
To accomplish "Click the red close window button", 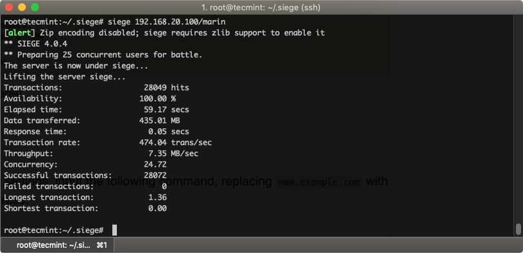I will pos(9,7).
